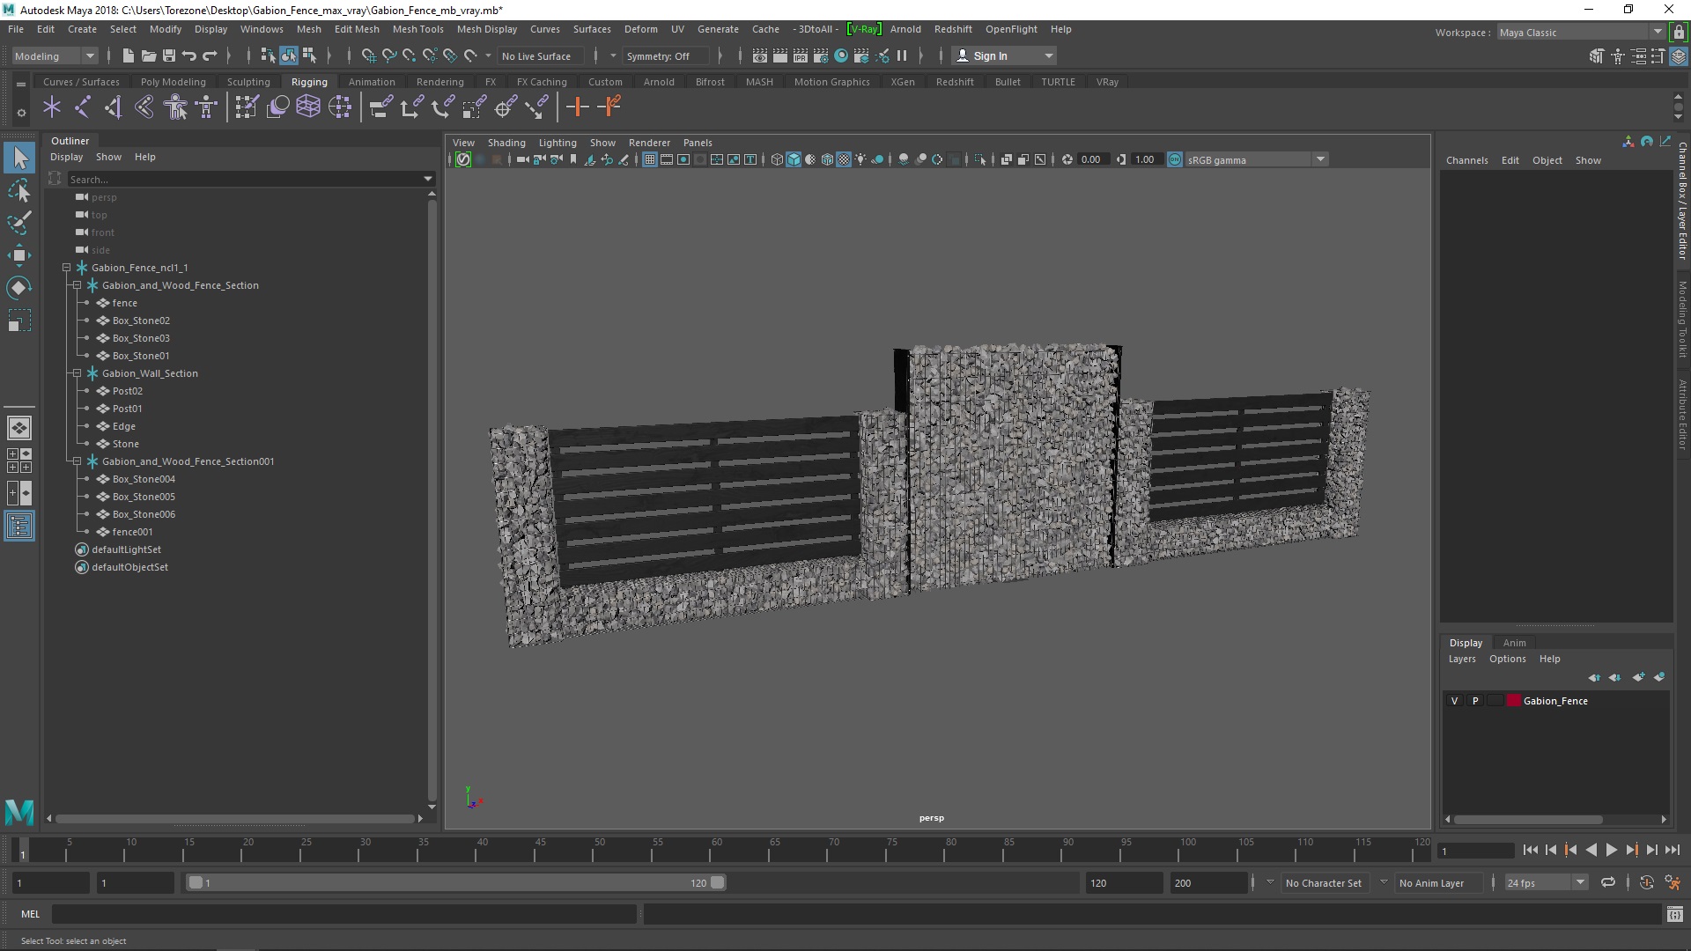This screenshot has height=951, width=1691.
Task: Activate the Paint selection tool
Action: point(19,223)
